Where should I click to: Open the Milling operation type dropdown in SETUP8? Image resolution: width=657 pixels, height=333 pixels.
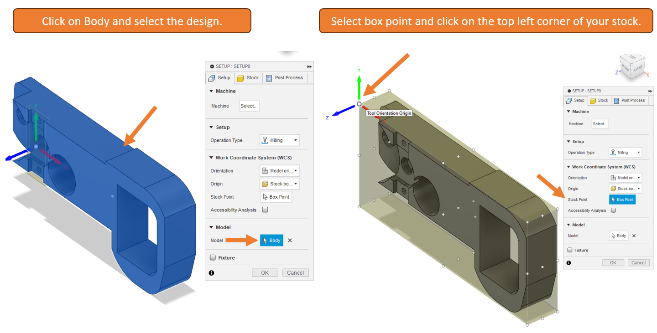click(280, 140)
